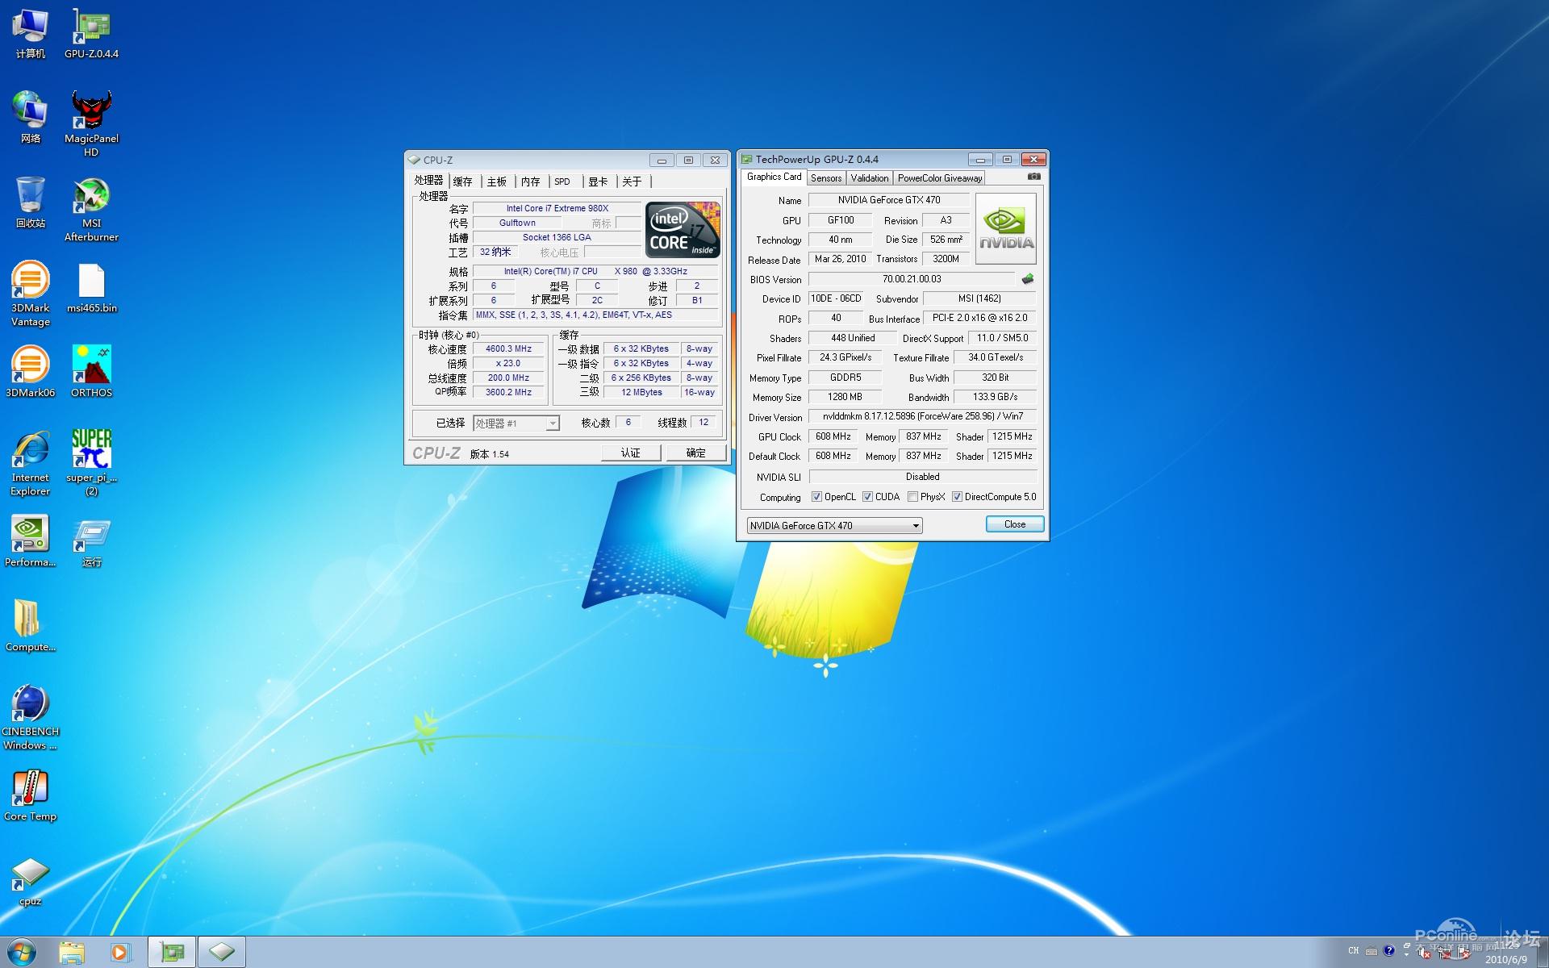Open the super_pi desktop shortcut

91,450
